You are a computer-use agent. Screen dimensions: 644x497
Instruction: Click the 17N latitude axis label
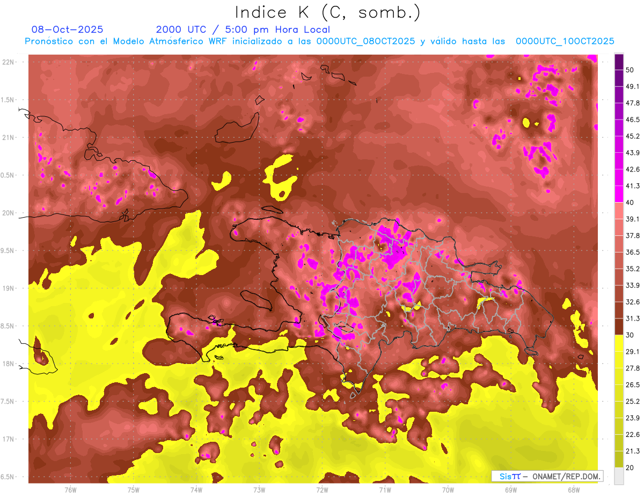pyautogui.click(x=9, y=439)
